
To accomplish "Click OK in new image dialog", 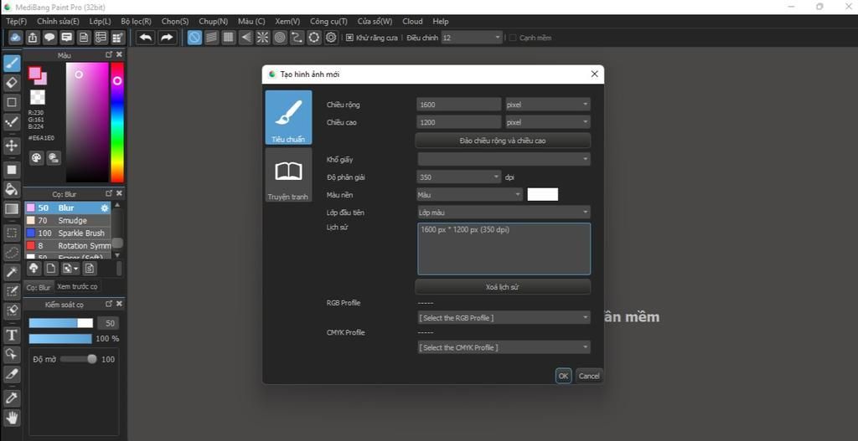I will (564, 376).
